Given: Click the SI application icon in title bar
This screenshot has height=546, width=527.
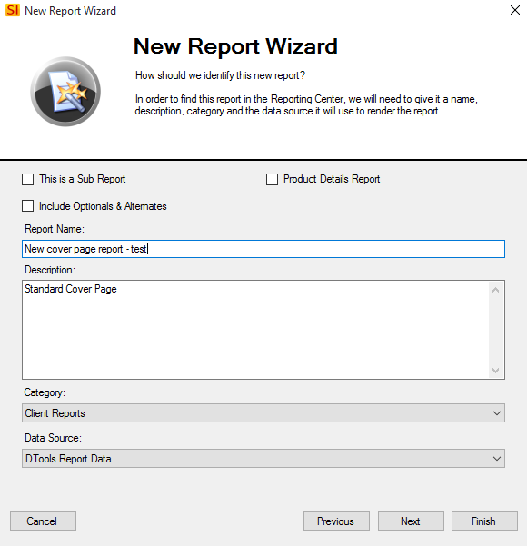Looking at the screenshot, I should (x=13, y=10).
